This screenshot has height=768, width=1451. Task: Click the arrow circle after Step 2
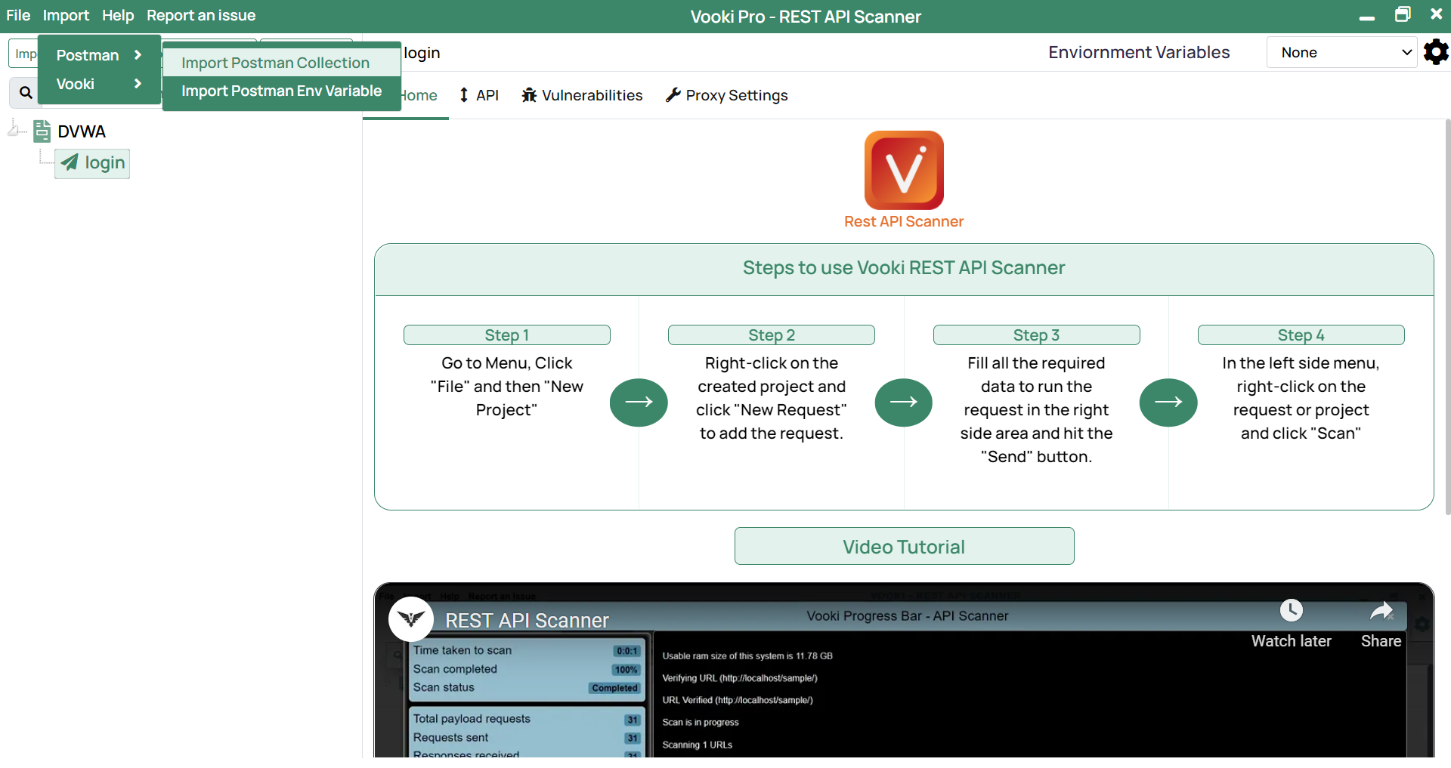(903, 402)
